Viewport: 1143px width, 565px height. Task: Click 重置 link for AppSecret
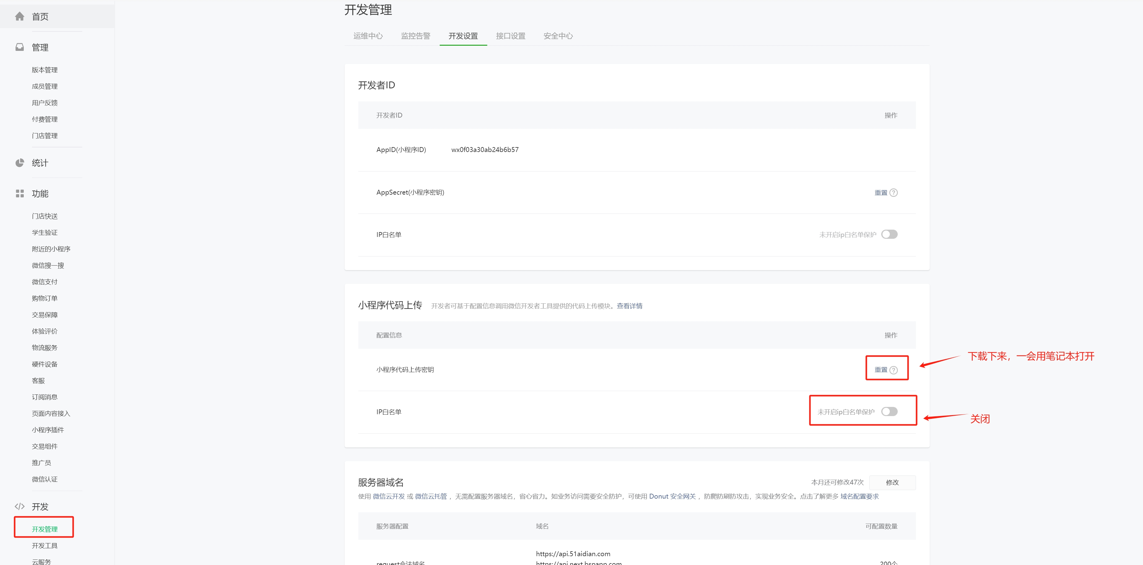click(x=880, y=192)
